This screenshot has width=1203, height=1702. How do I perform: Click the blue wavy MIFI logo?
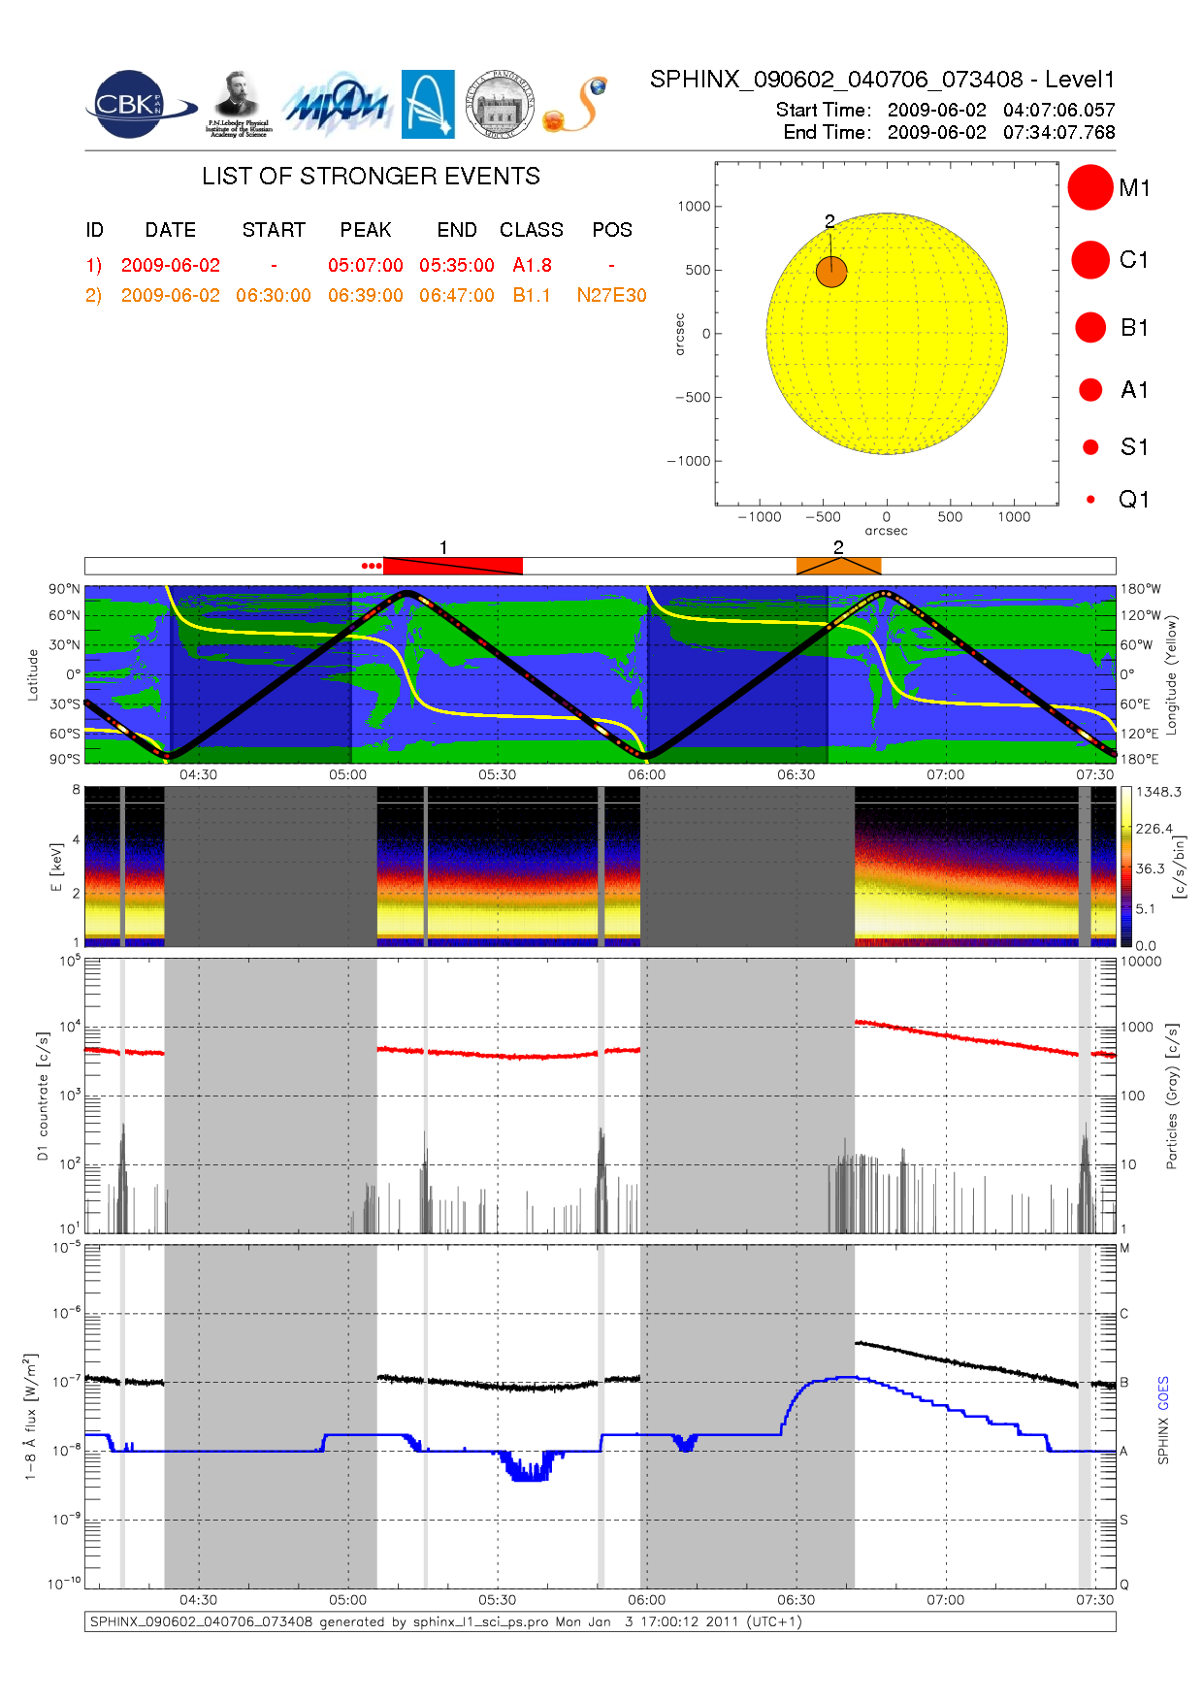(x=337, y=105)
